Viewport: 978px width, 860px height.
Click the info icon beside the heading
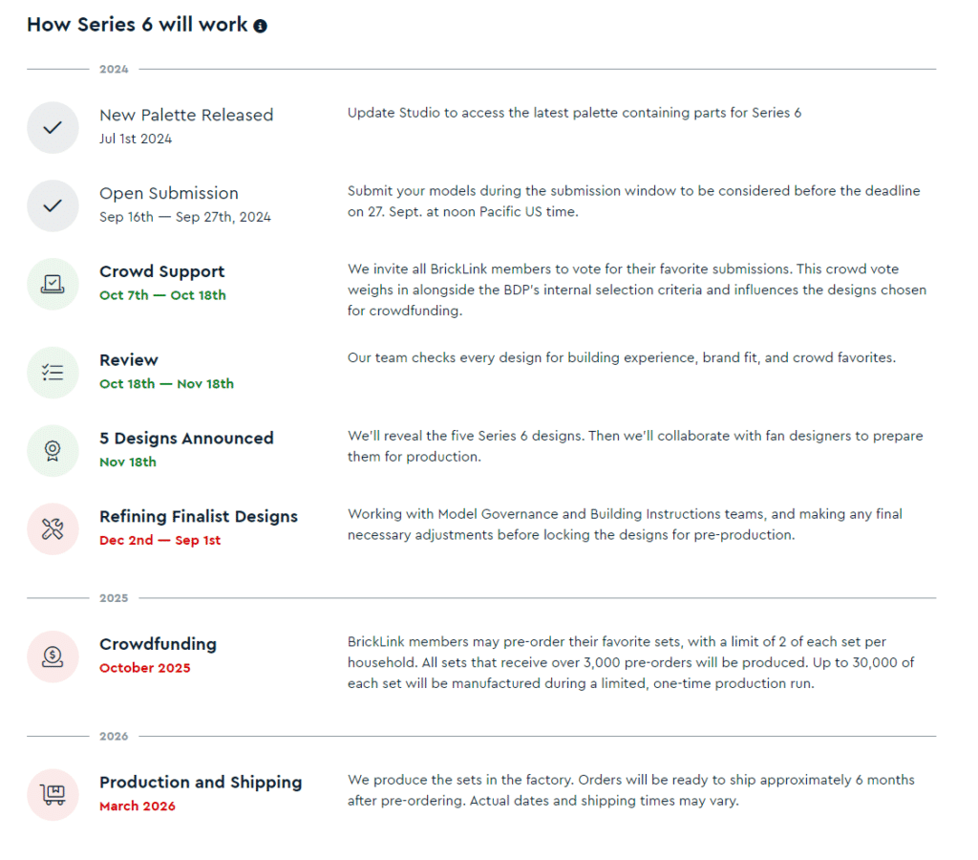click(260, 26)
